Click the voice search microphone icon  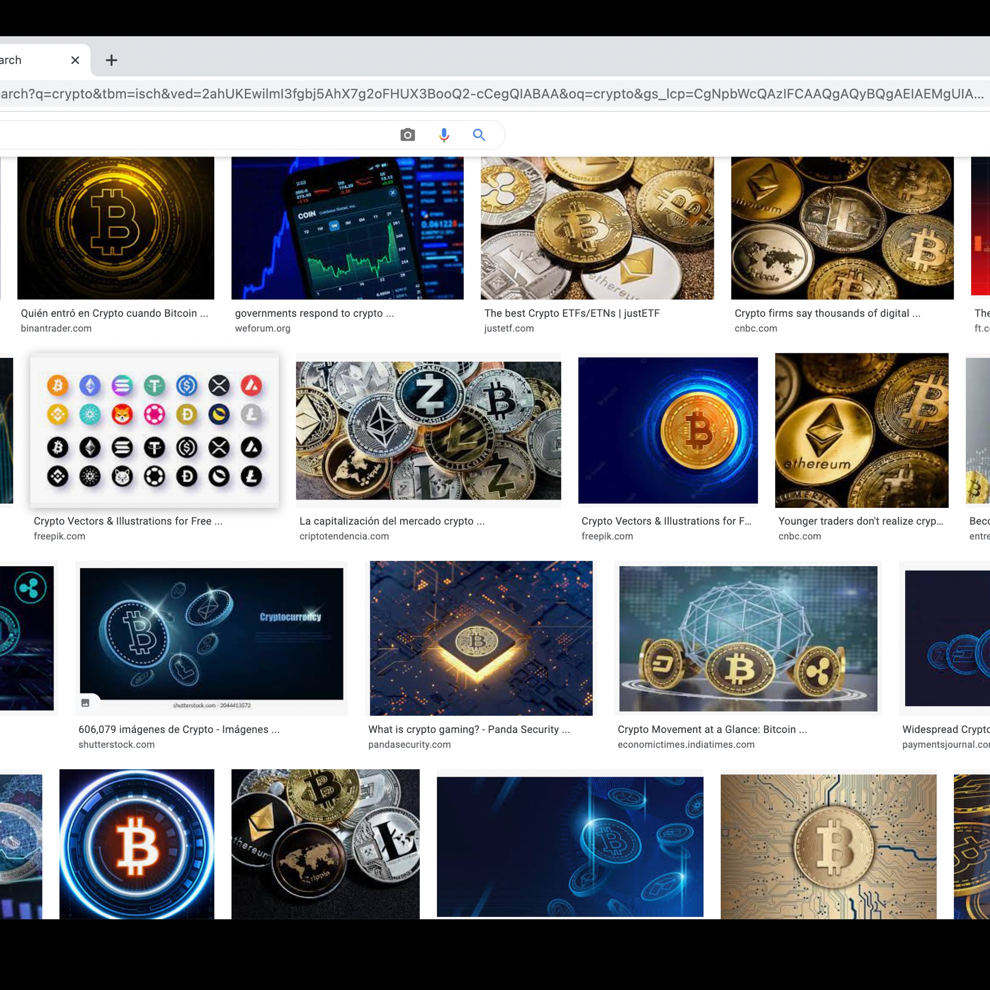[x=444, y=135]
